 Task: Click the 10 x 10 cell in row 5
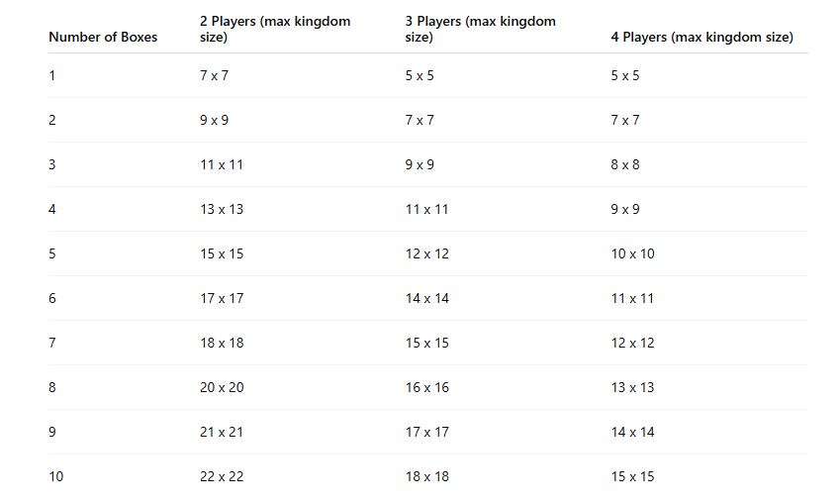click(x=632, y=253)
